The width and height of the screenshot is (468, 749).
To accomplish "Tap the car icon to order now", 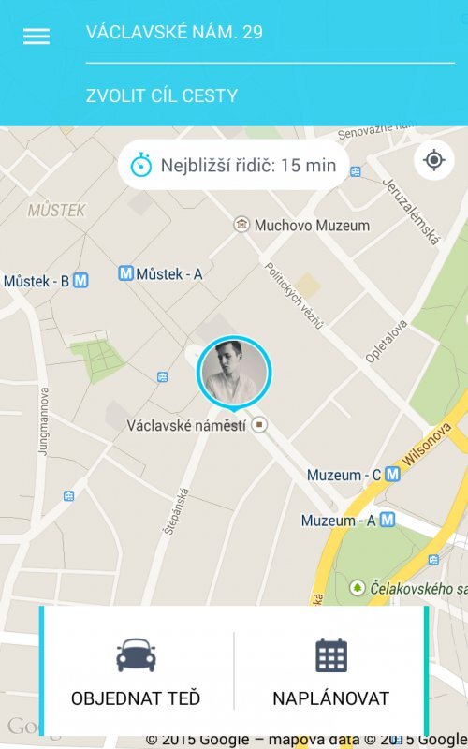I will coord(136,654).
